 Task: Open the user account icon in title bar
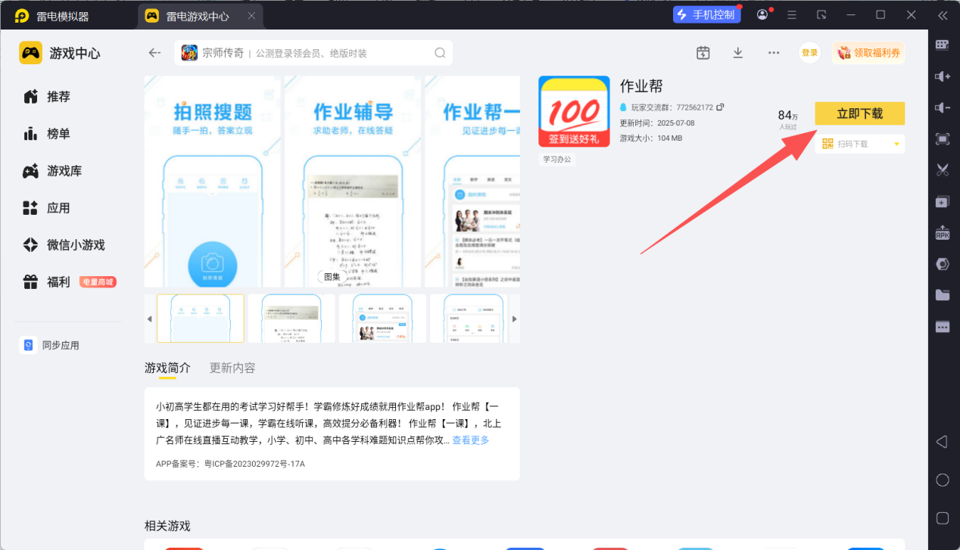click(x=762, y=15)
